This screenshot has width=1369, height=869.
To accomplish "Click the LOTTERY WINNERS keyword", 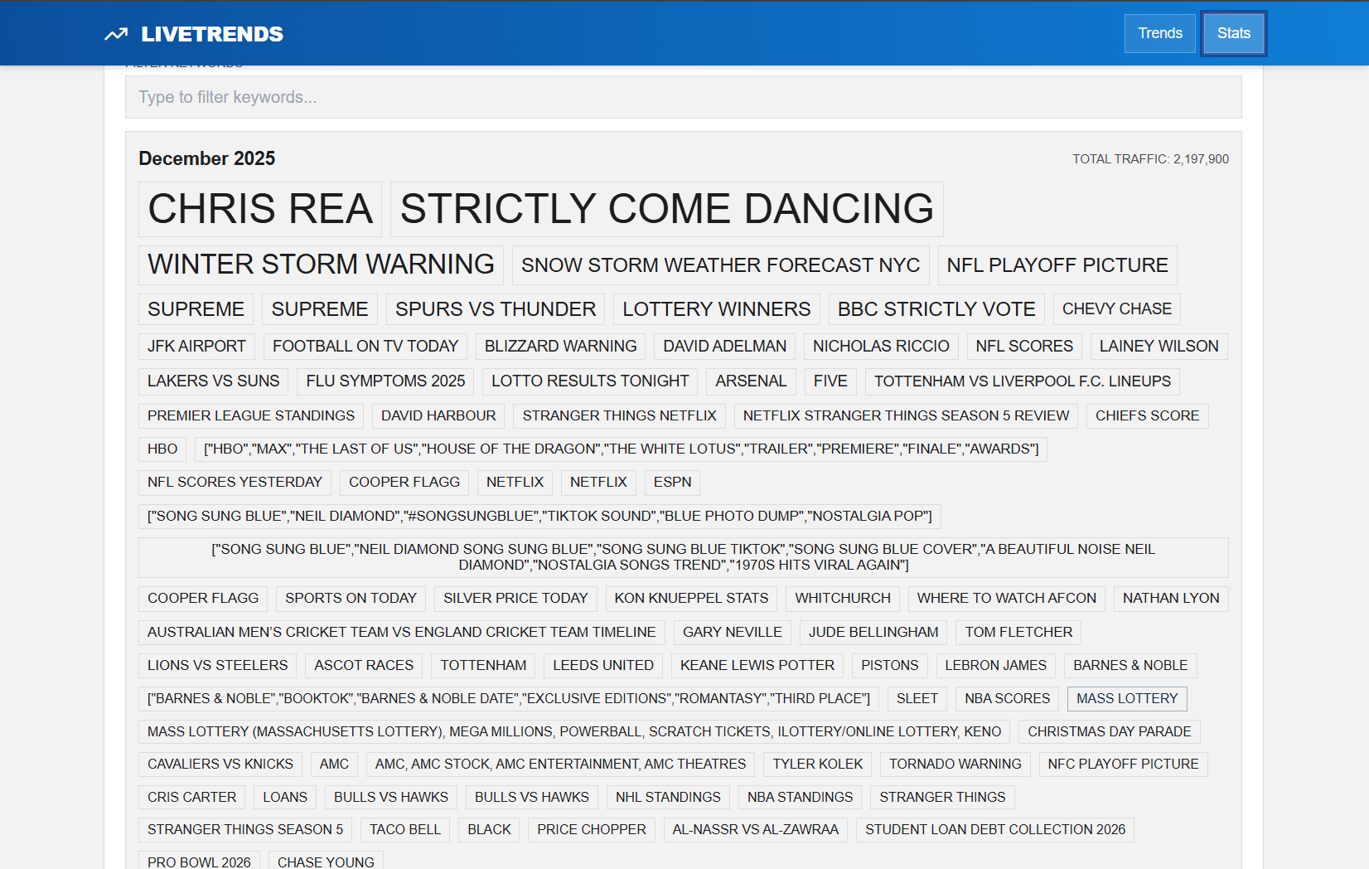I will pos(717,309).
